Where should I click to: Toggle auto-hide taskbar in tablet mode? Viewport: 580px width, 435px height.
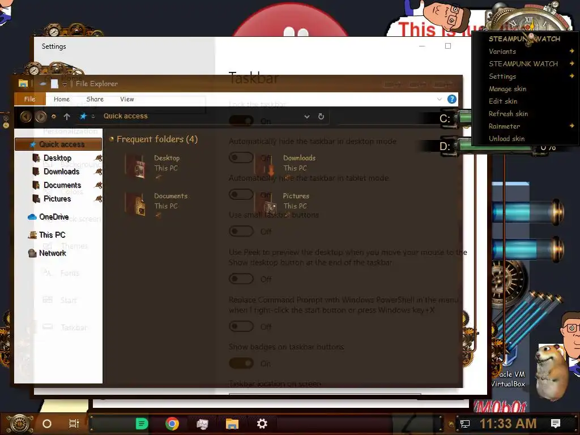click(x=241, y=194)
